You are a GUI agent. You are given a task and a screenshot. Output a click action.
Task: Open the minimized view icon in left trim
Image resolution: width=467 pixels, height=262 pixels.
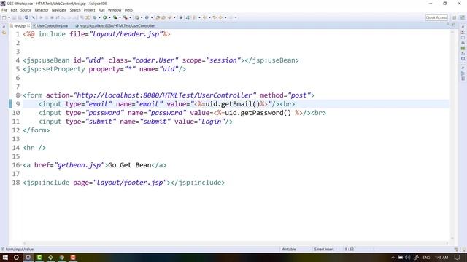point(4,32)
